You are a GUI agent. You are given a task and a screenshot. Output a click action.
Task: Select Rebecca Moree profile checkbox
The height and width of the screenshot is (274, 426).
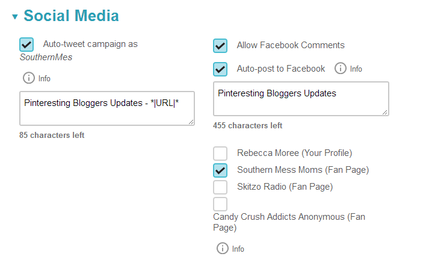(220, 154)
